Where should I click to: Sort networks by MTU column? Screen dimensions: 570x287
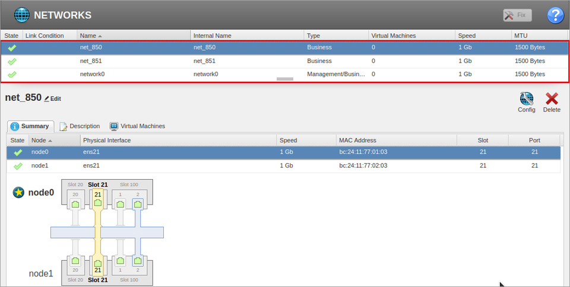pyautogui.click(x=540, y=36)
